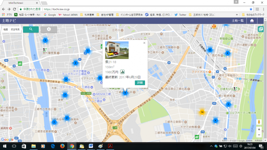Reload the page with refresh icon
This screenshot has height=150, width=267.
pyautogui.click(x=14, y=9)
